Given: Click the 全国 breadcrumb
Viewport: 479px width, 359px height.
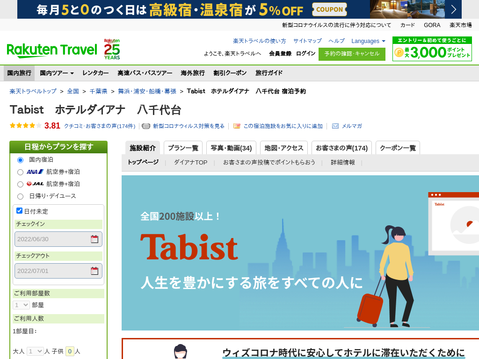Looking at the screenshot, I should point(73,91).
